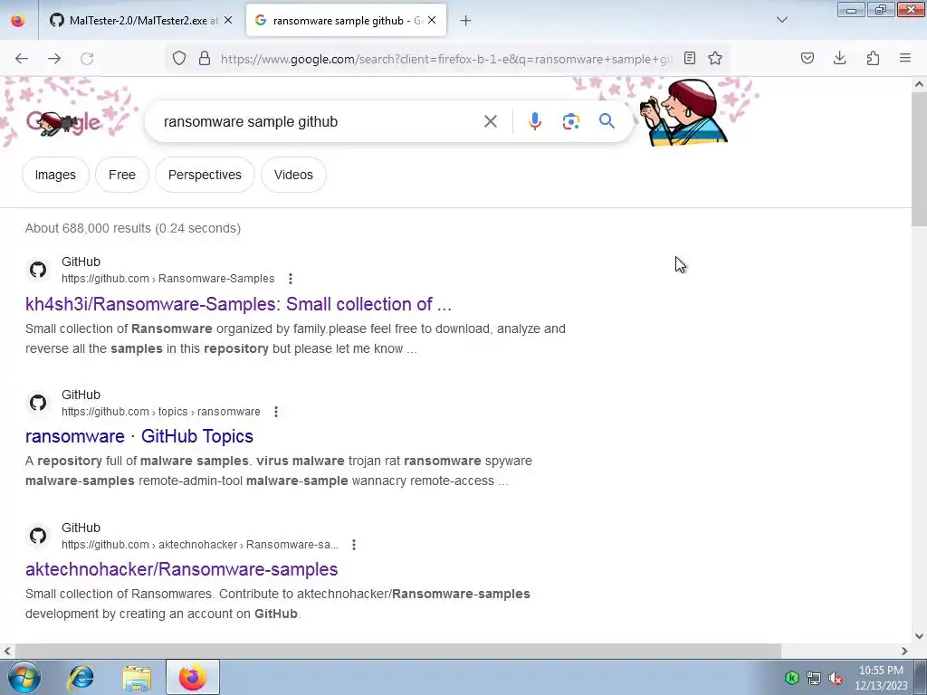This screenshot has width=927, height=695.
Task: Show Videos results
Action: [294, 175]
